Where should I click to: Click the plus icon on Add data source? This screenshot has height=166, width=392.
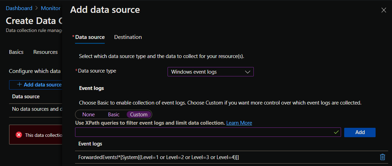[x=19, y=85]
